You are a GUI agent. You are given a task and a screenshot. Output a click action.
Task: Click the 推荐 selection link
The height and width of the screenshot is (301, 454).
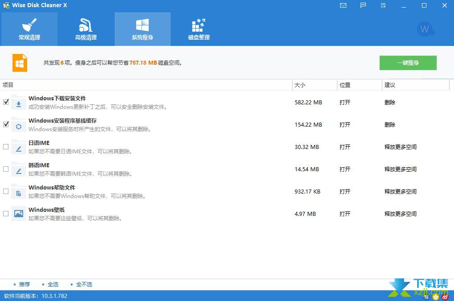tap(24, 285)
